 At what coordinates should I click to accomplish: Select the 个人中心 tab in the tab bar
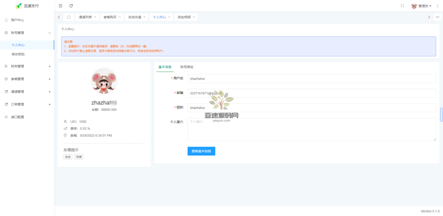pos(159,17)
